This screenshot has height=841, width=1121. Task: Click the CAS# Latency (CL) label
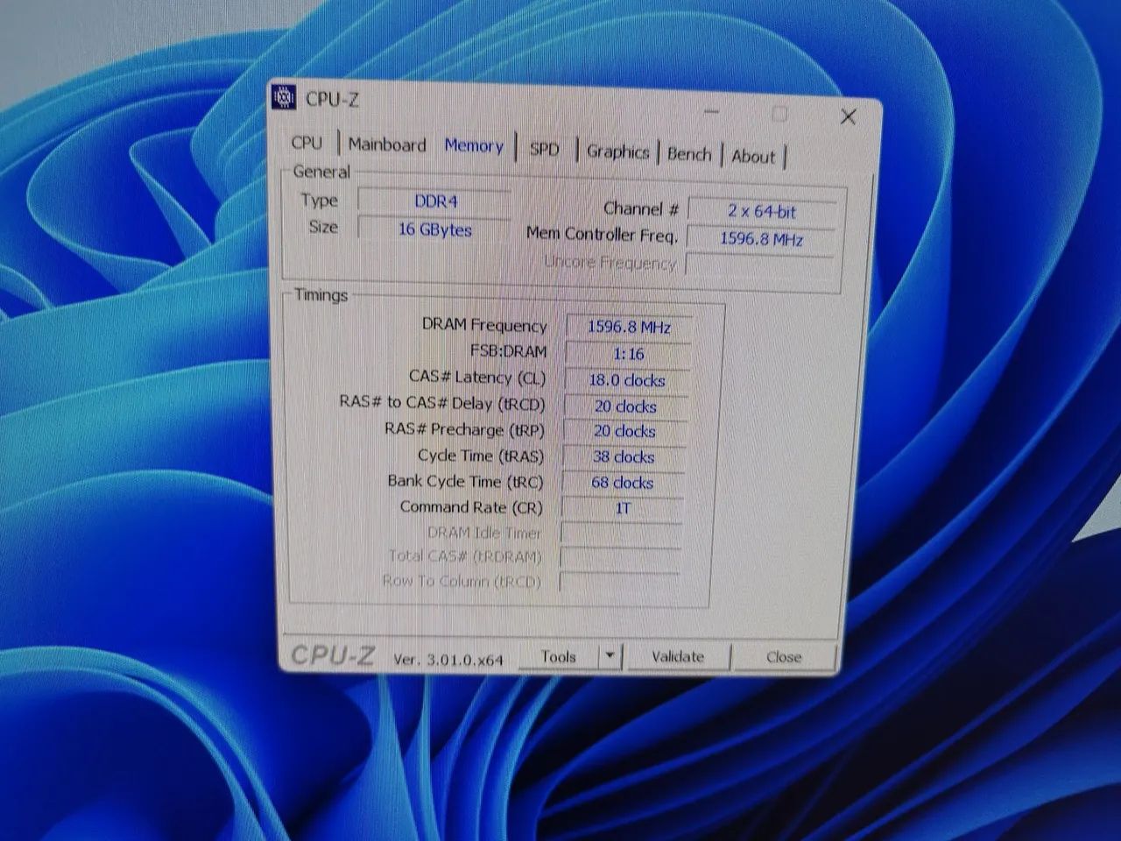click(477, 378)
